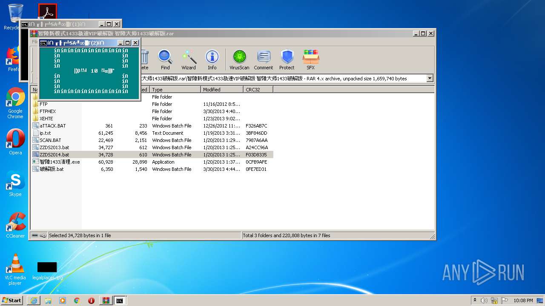Click the Find toolbar icon in WinRAR
Screen dimensions: 545x306
click(x=165, y=59)
